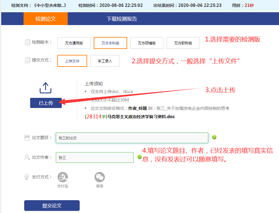Toggle the checkbox beside 提交方式
Viewport: 279px width, 213px height.
[x=27, y=61]
